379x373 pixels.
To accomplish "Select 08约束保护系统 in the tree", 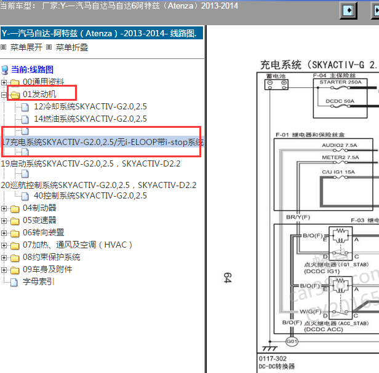I will point(52,257).
